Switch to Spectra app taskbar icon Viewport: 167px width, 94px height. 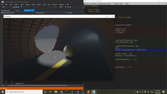94,92
